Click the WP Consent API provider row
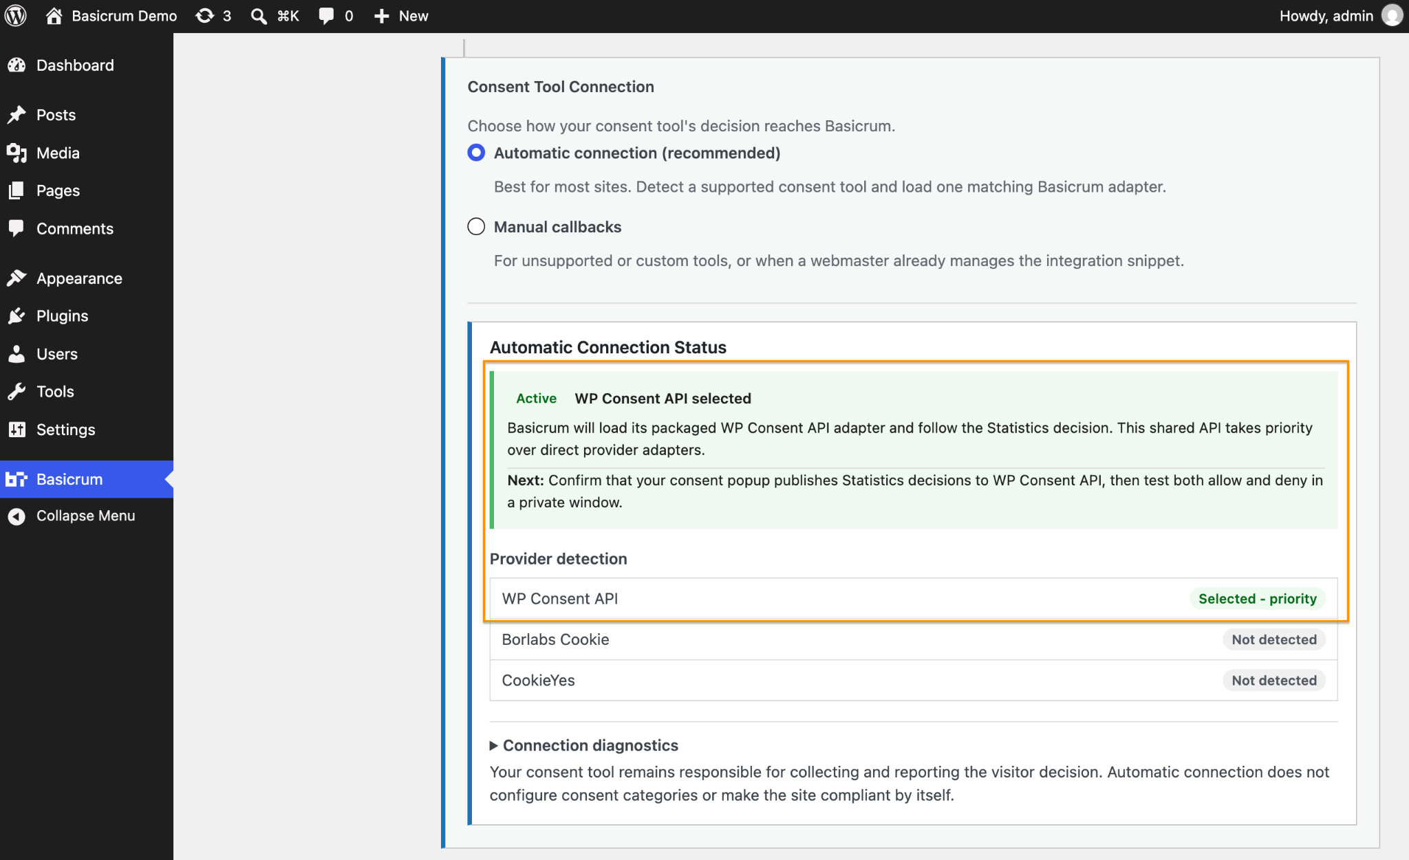Image resolution: width=1409 pixels, height=860 pixels. coord(913,599)
